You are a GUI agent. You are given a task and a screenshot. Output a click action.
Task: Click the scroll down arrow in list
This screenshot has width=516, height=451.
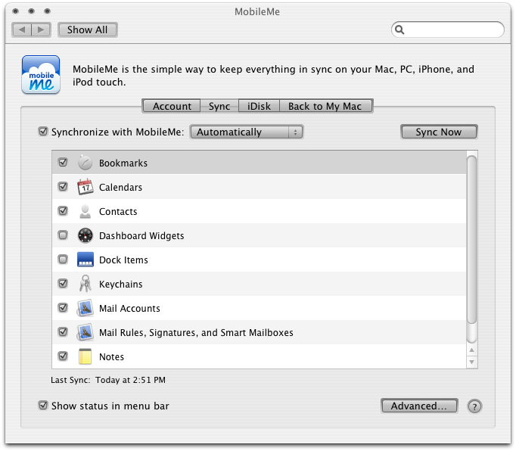click(x=472, y=362)
